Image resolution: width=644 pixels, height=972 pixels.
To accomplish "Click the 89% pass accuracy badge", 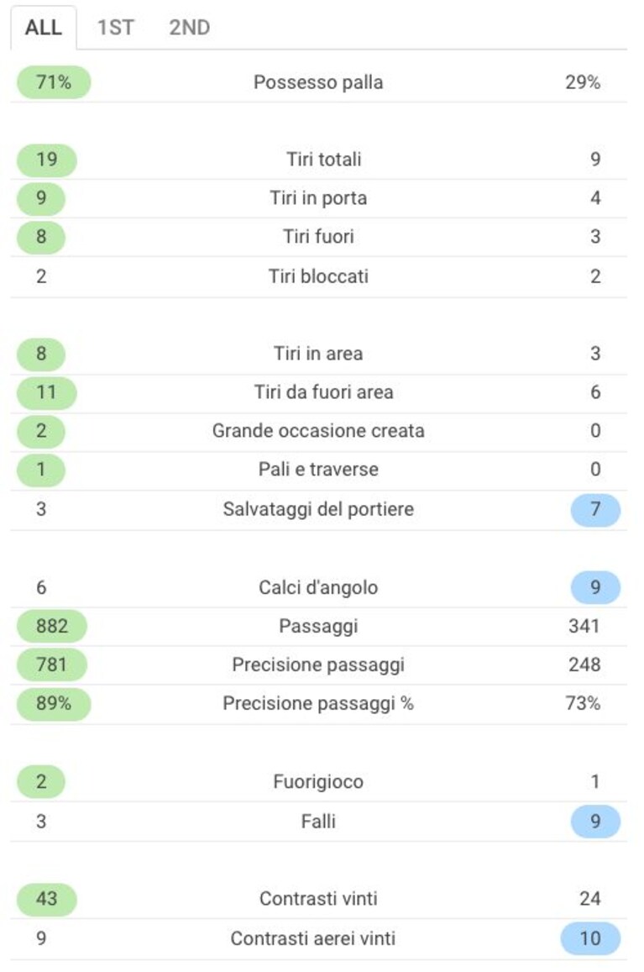I will click(x=54, y=703).
